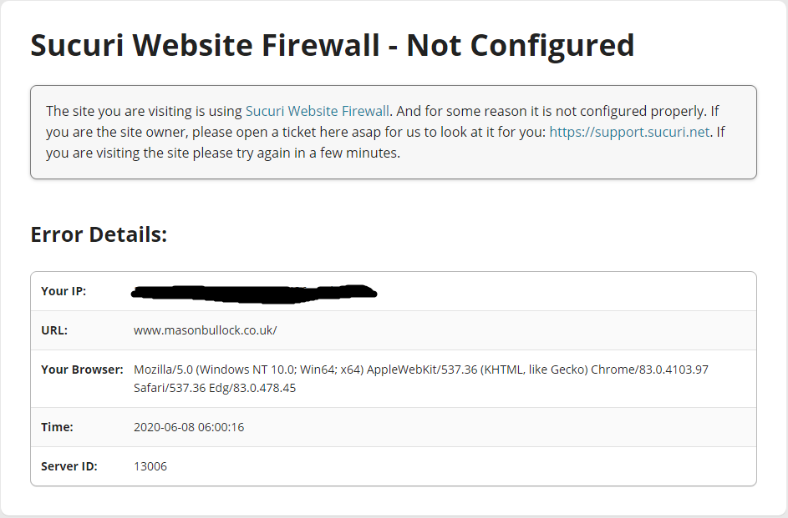Click "Not Configured" in the main title
The width and height of the screenshot is (788, 518).
click(x=521, y=45)
